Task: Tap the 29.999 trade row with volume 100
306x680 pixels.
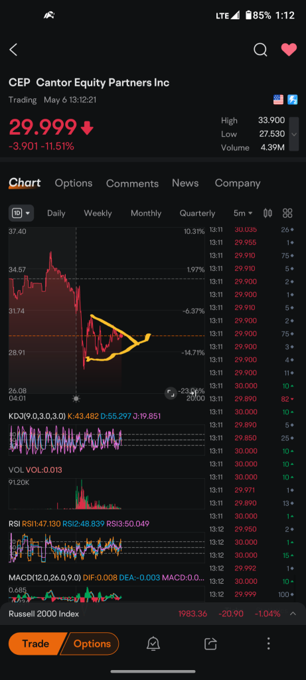Action: pos(252,594)
